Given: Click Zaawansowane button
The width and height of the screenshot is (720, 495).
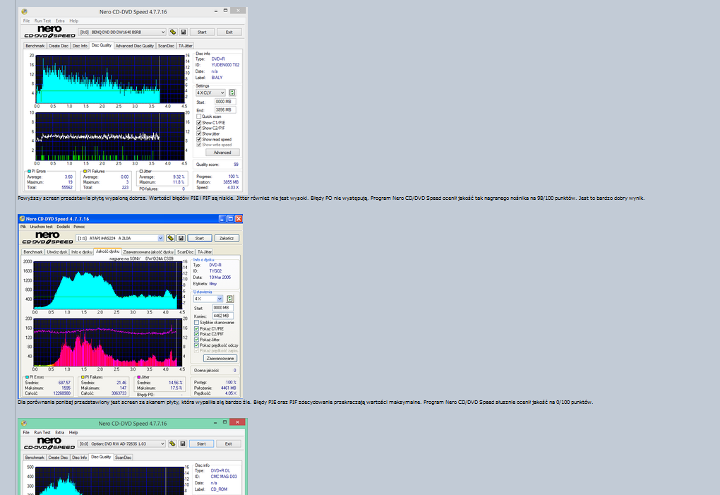Looking at the screenshot, I should tap(220, 358).
